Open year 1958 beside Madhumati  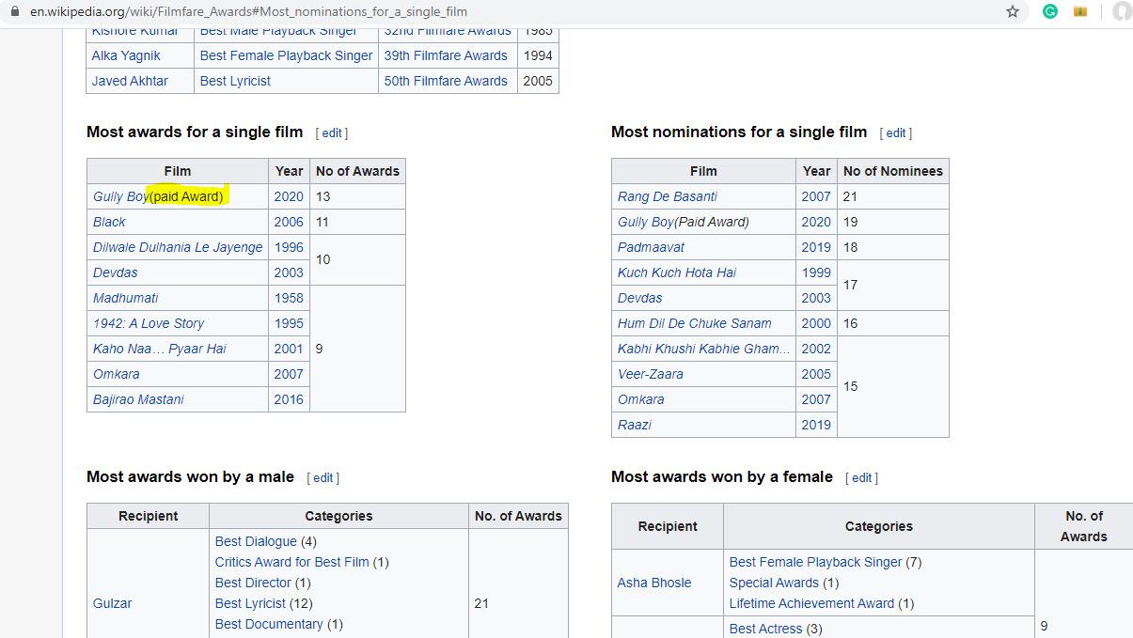289,298
